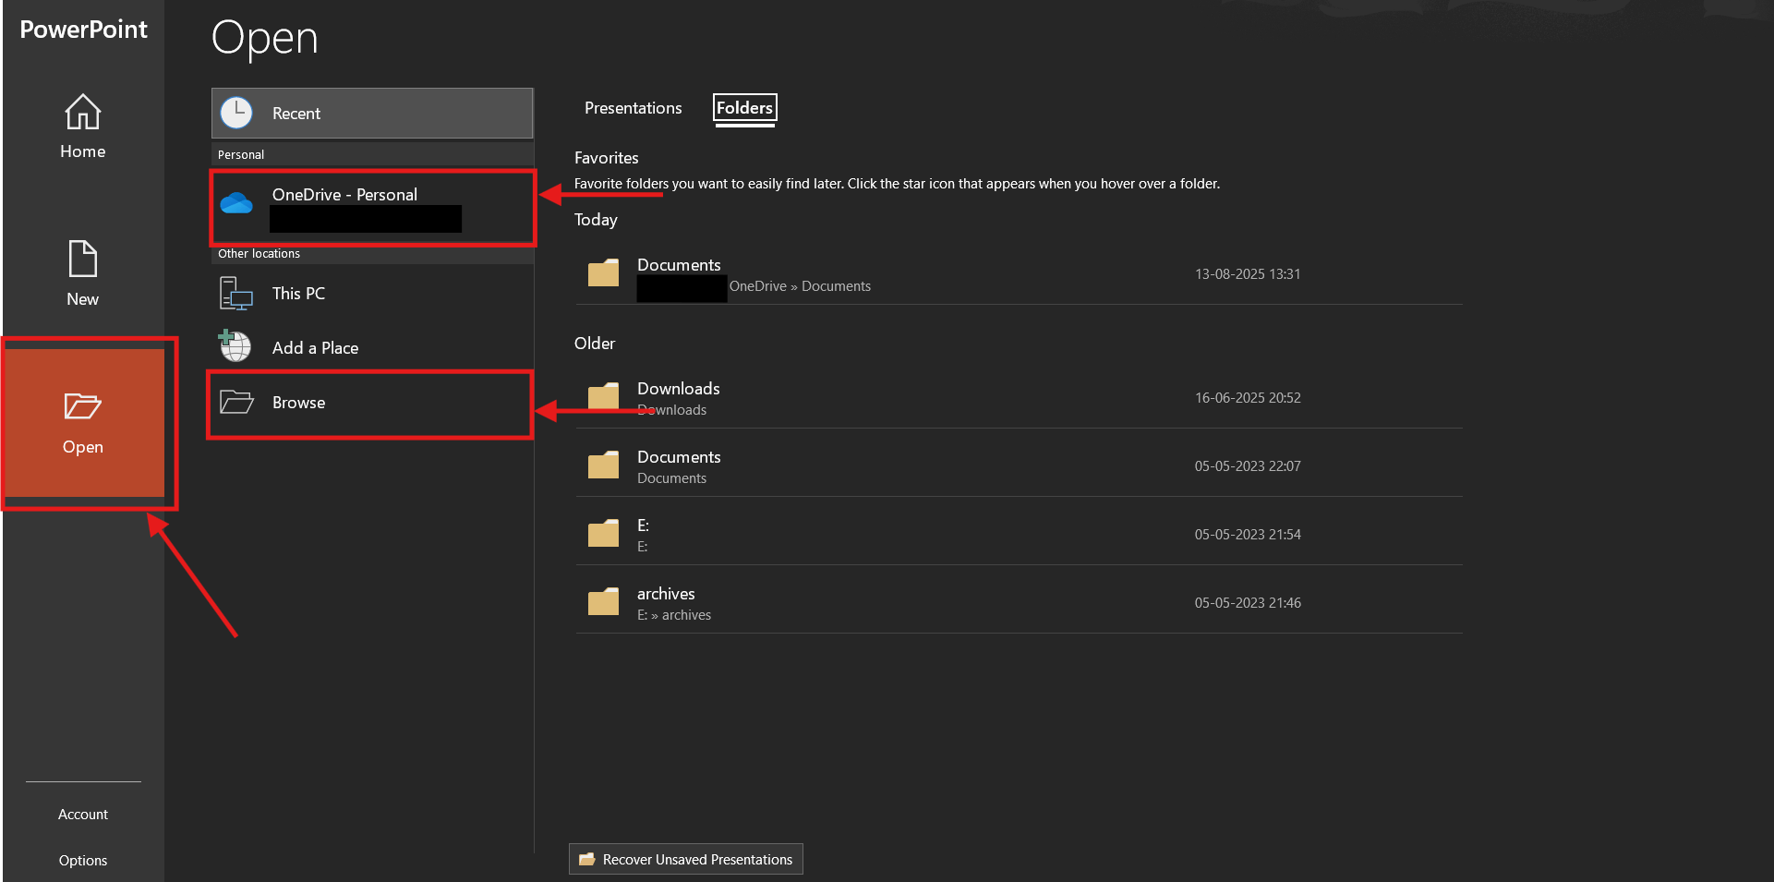The width and height of the screenshot is (1774, 882).
Task: Click date '13-08-2025 13:31'
Action: [1248, 274]
